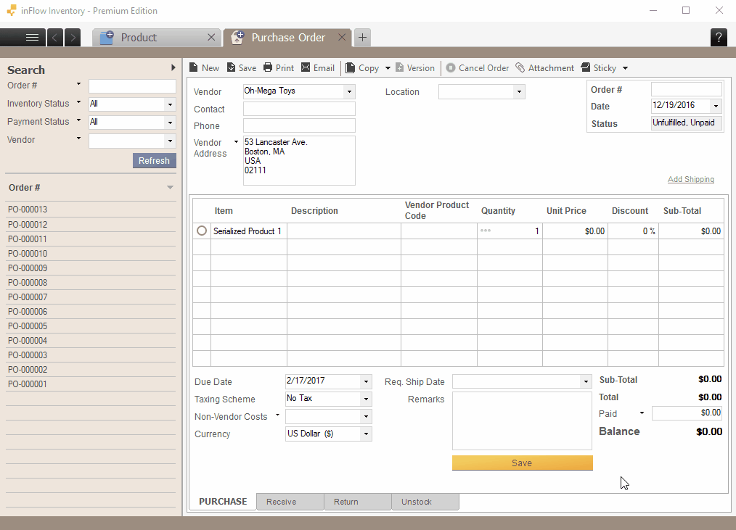Open the Date picker dropdown

(716, 106)
